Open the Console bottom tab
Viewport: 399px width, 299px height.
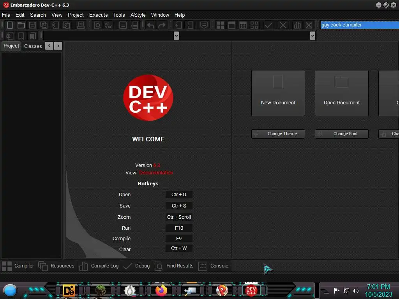[213, 266]
